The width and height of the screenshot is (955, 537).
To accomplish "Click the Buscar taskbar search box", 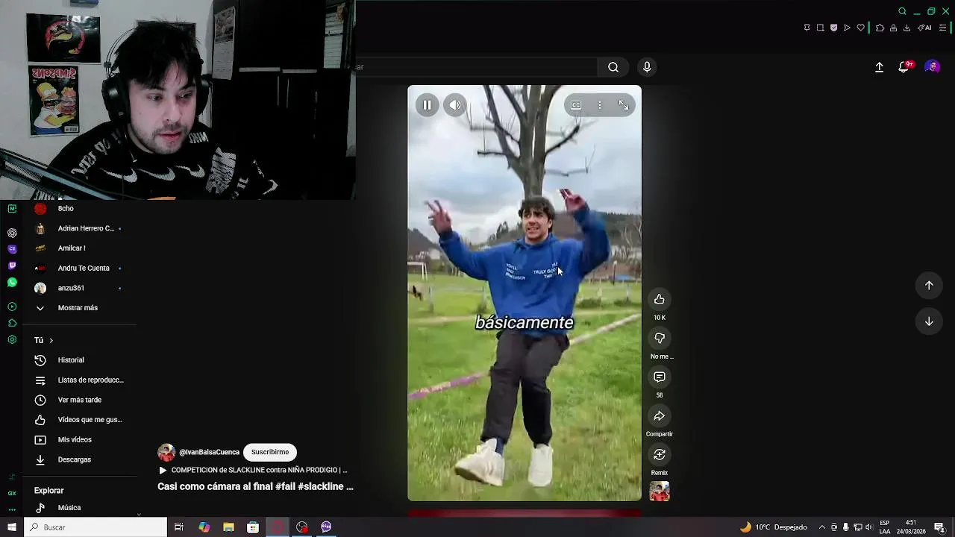I will (x=96, y=527).
